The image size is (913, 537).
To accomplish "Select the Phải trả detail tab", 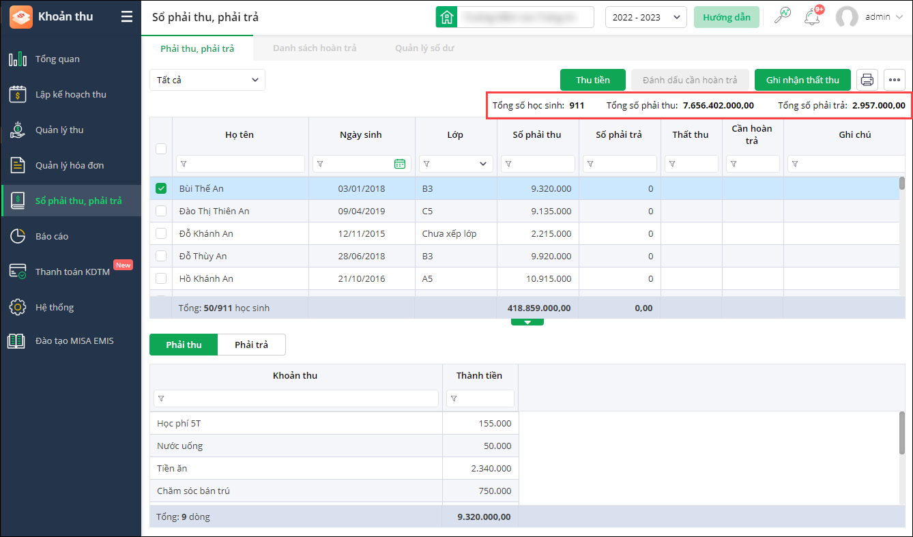I will tap(252, 345).
